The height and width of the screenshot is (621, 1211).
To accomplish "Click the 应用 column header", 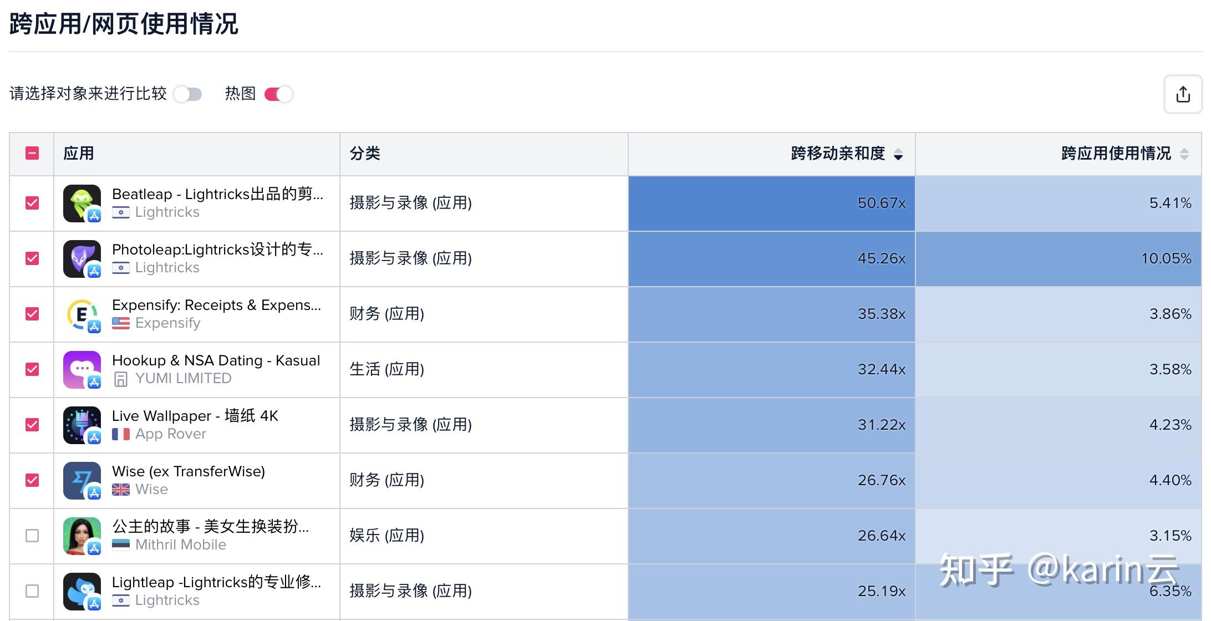I will tap(79, 154).
